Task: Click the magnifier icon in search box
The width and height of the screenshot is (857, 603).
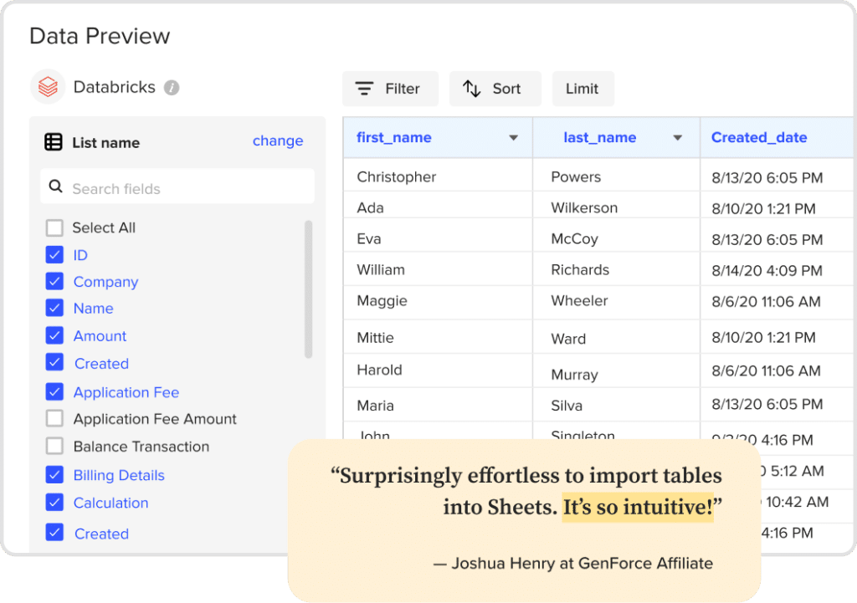Action: point(56,187)
